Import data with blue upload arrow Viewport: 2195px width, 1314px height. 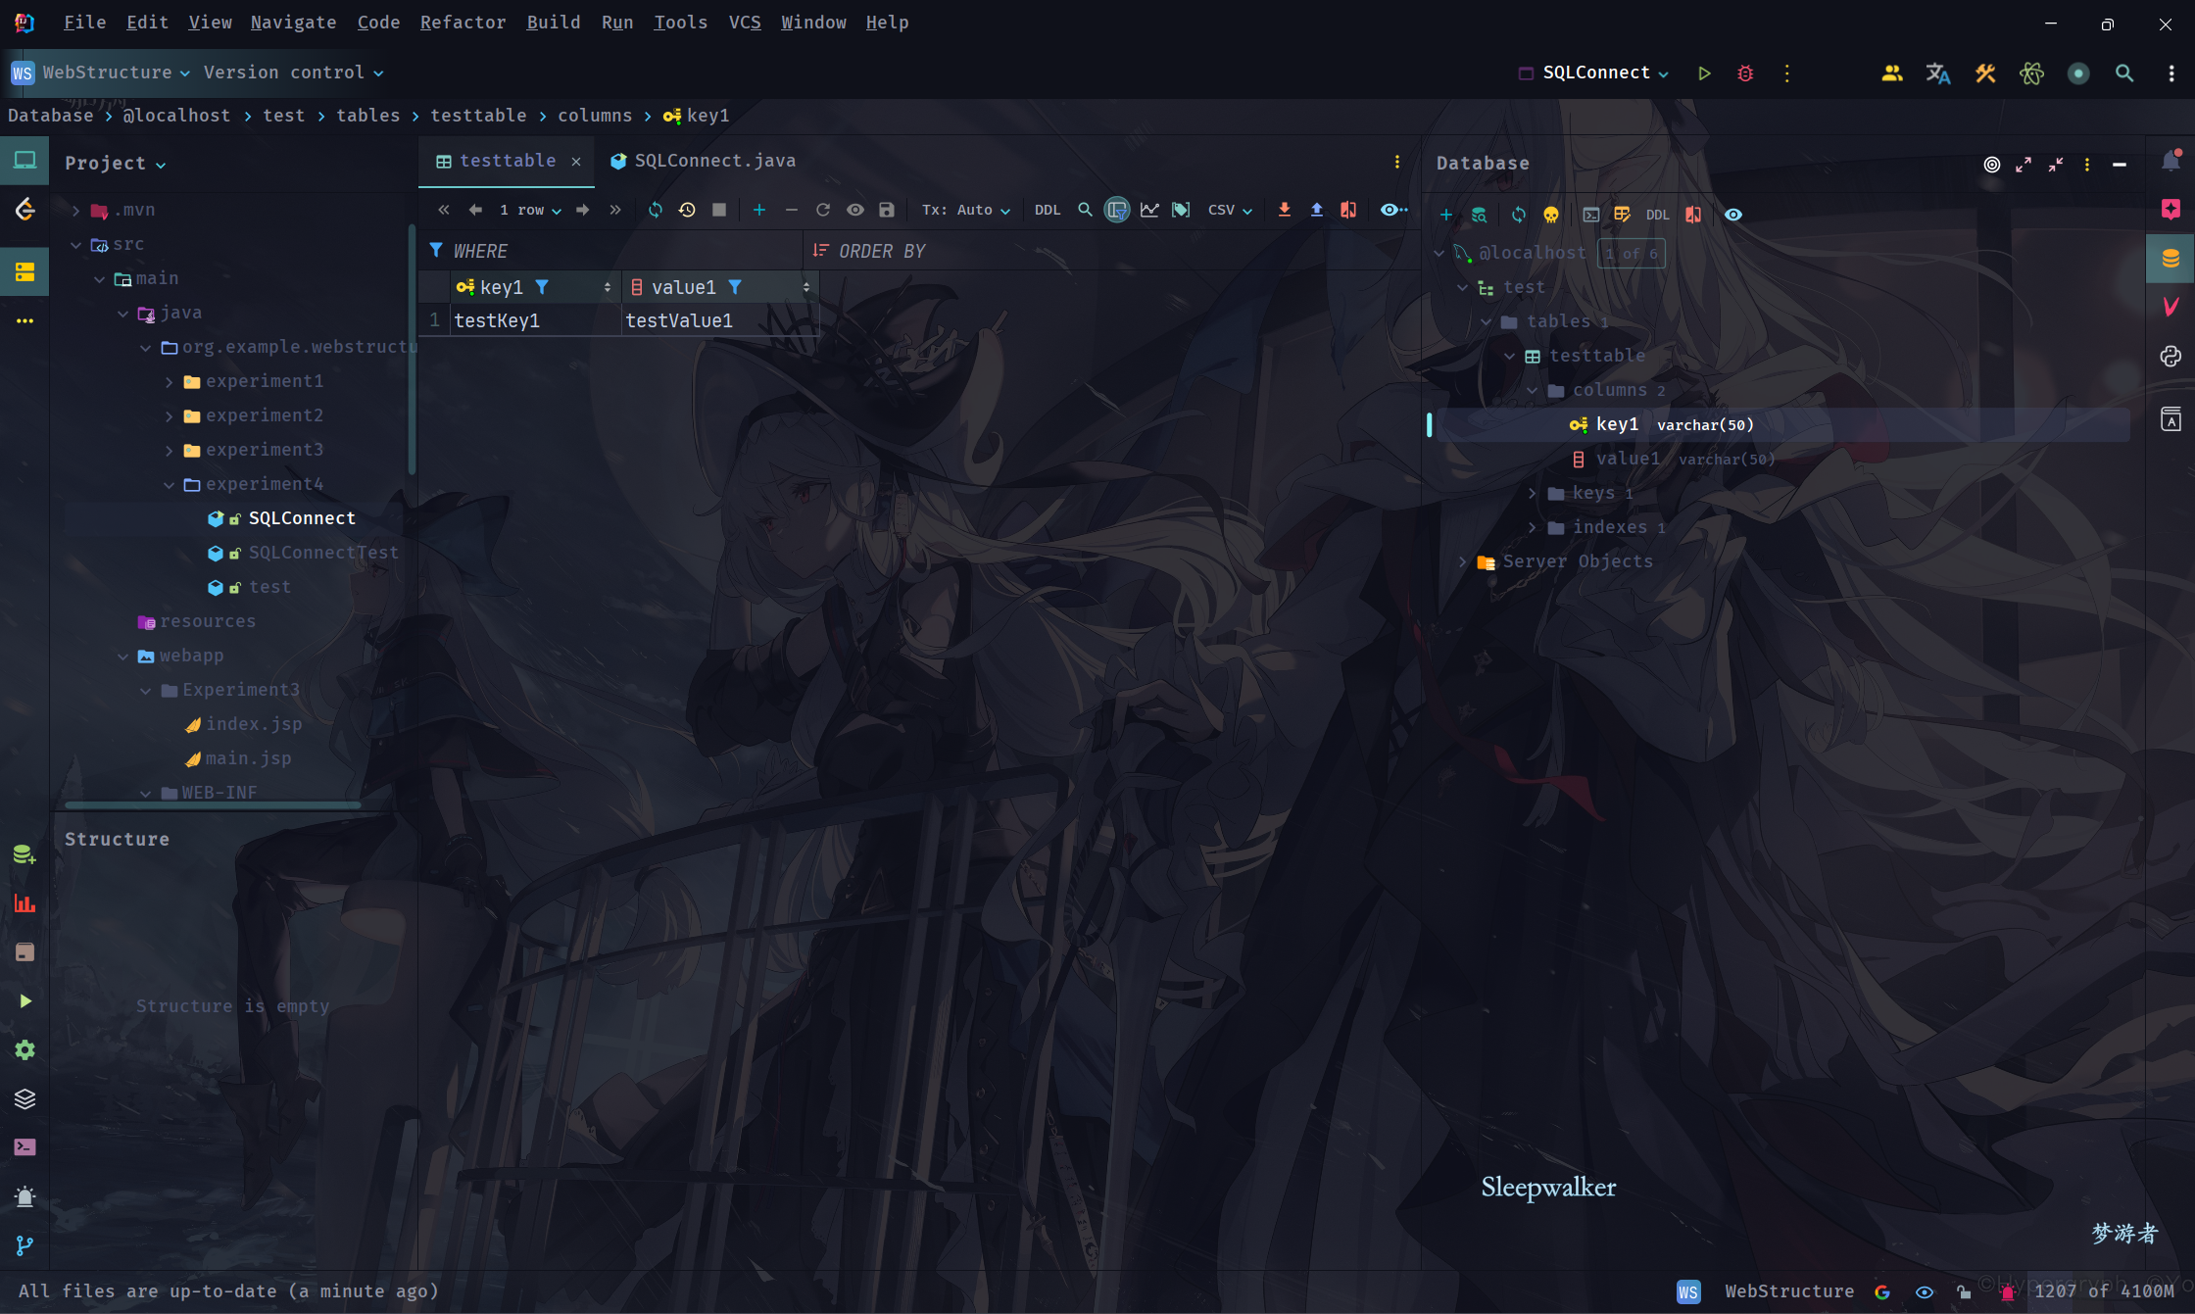pos(1317,210)
